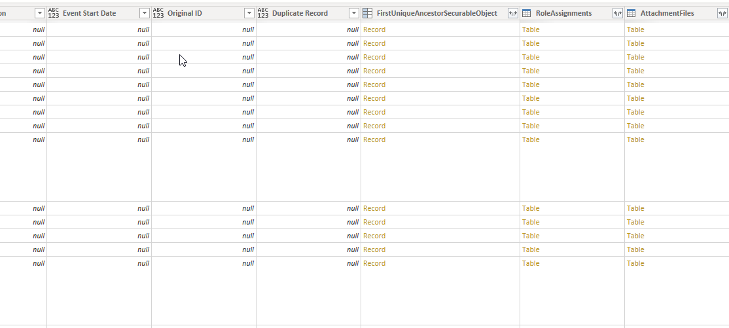
Task: Expand the RoleAssignments column
Action: tap(617, 14)
